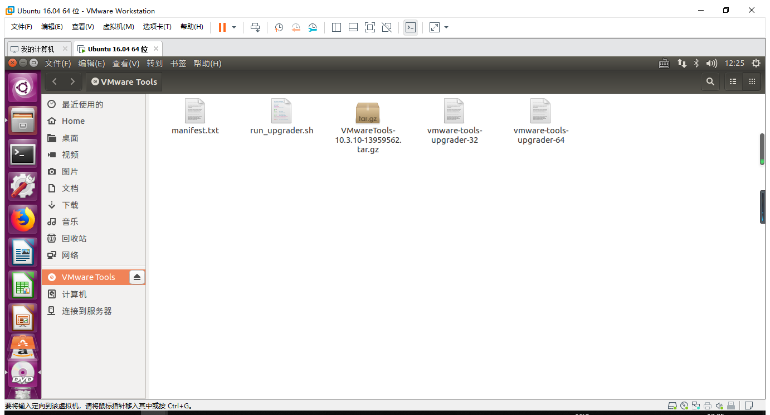Toggle the VMware thumbnail bar
The image size is (770, 415).
353,27
